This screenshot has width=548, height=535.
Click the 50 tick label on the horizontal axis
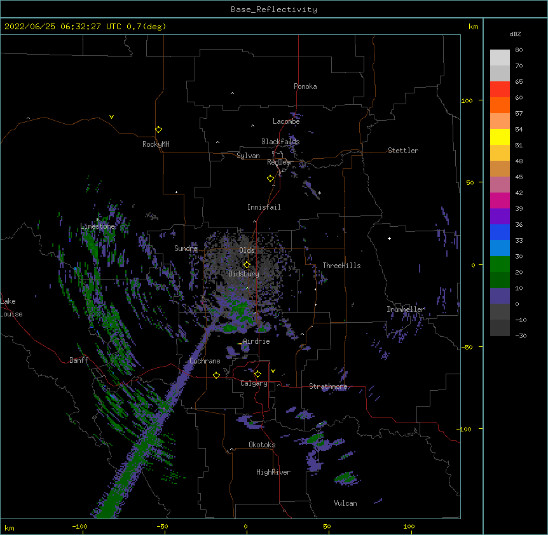tap(327, 526)
